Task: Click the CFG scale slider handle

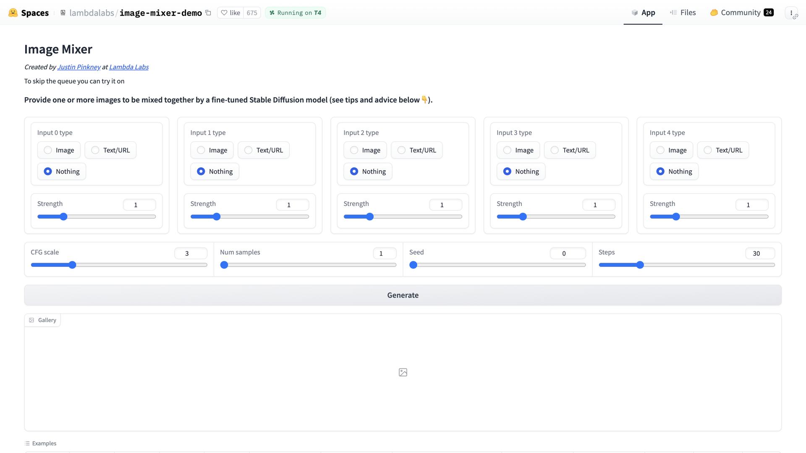Action: (72, 265)
